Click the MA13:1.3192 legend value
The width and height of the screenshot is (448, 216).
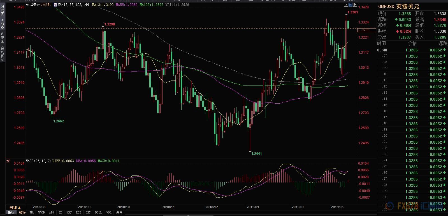[103, 5]
